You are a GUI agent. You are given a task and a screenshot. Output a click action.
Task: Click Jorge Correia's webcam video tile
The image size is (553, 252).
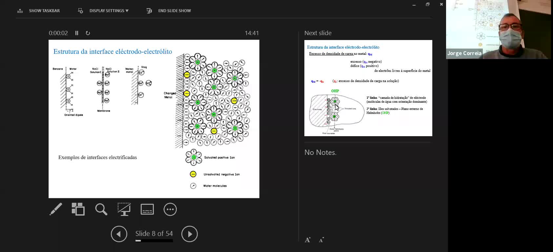point(499,30)
